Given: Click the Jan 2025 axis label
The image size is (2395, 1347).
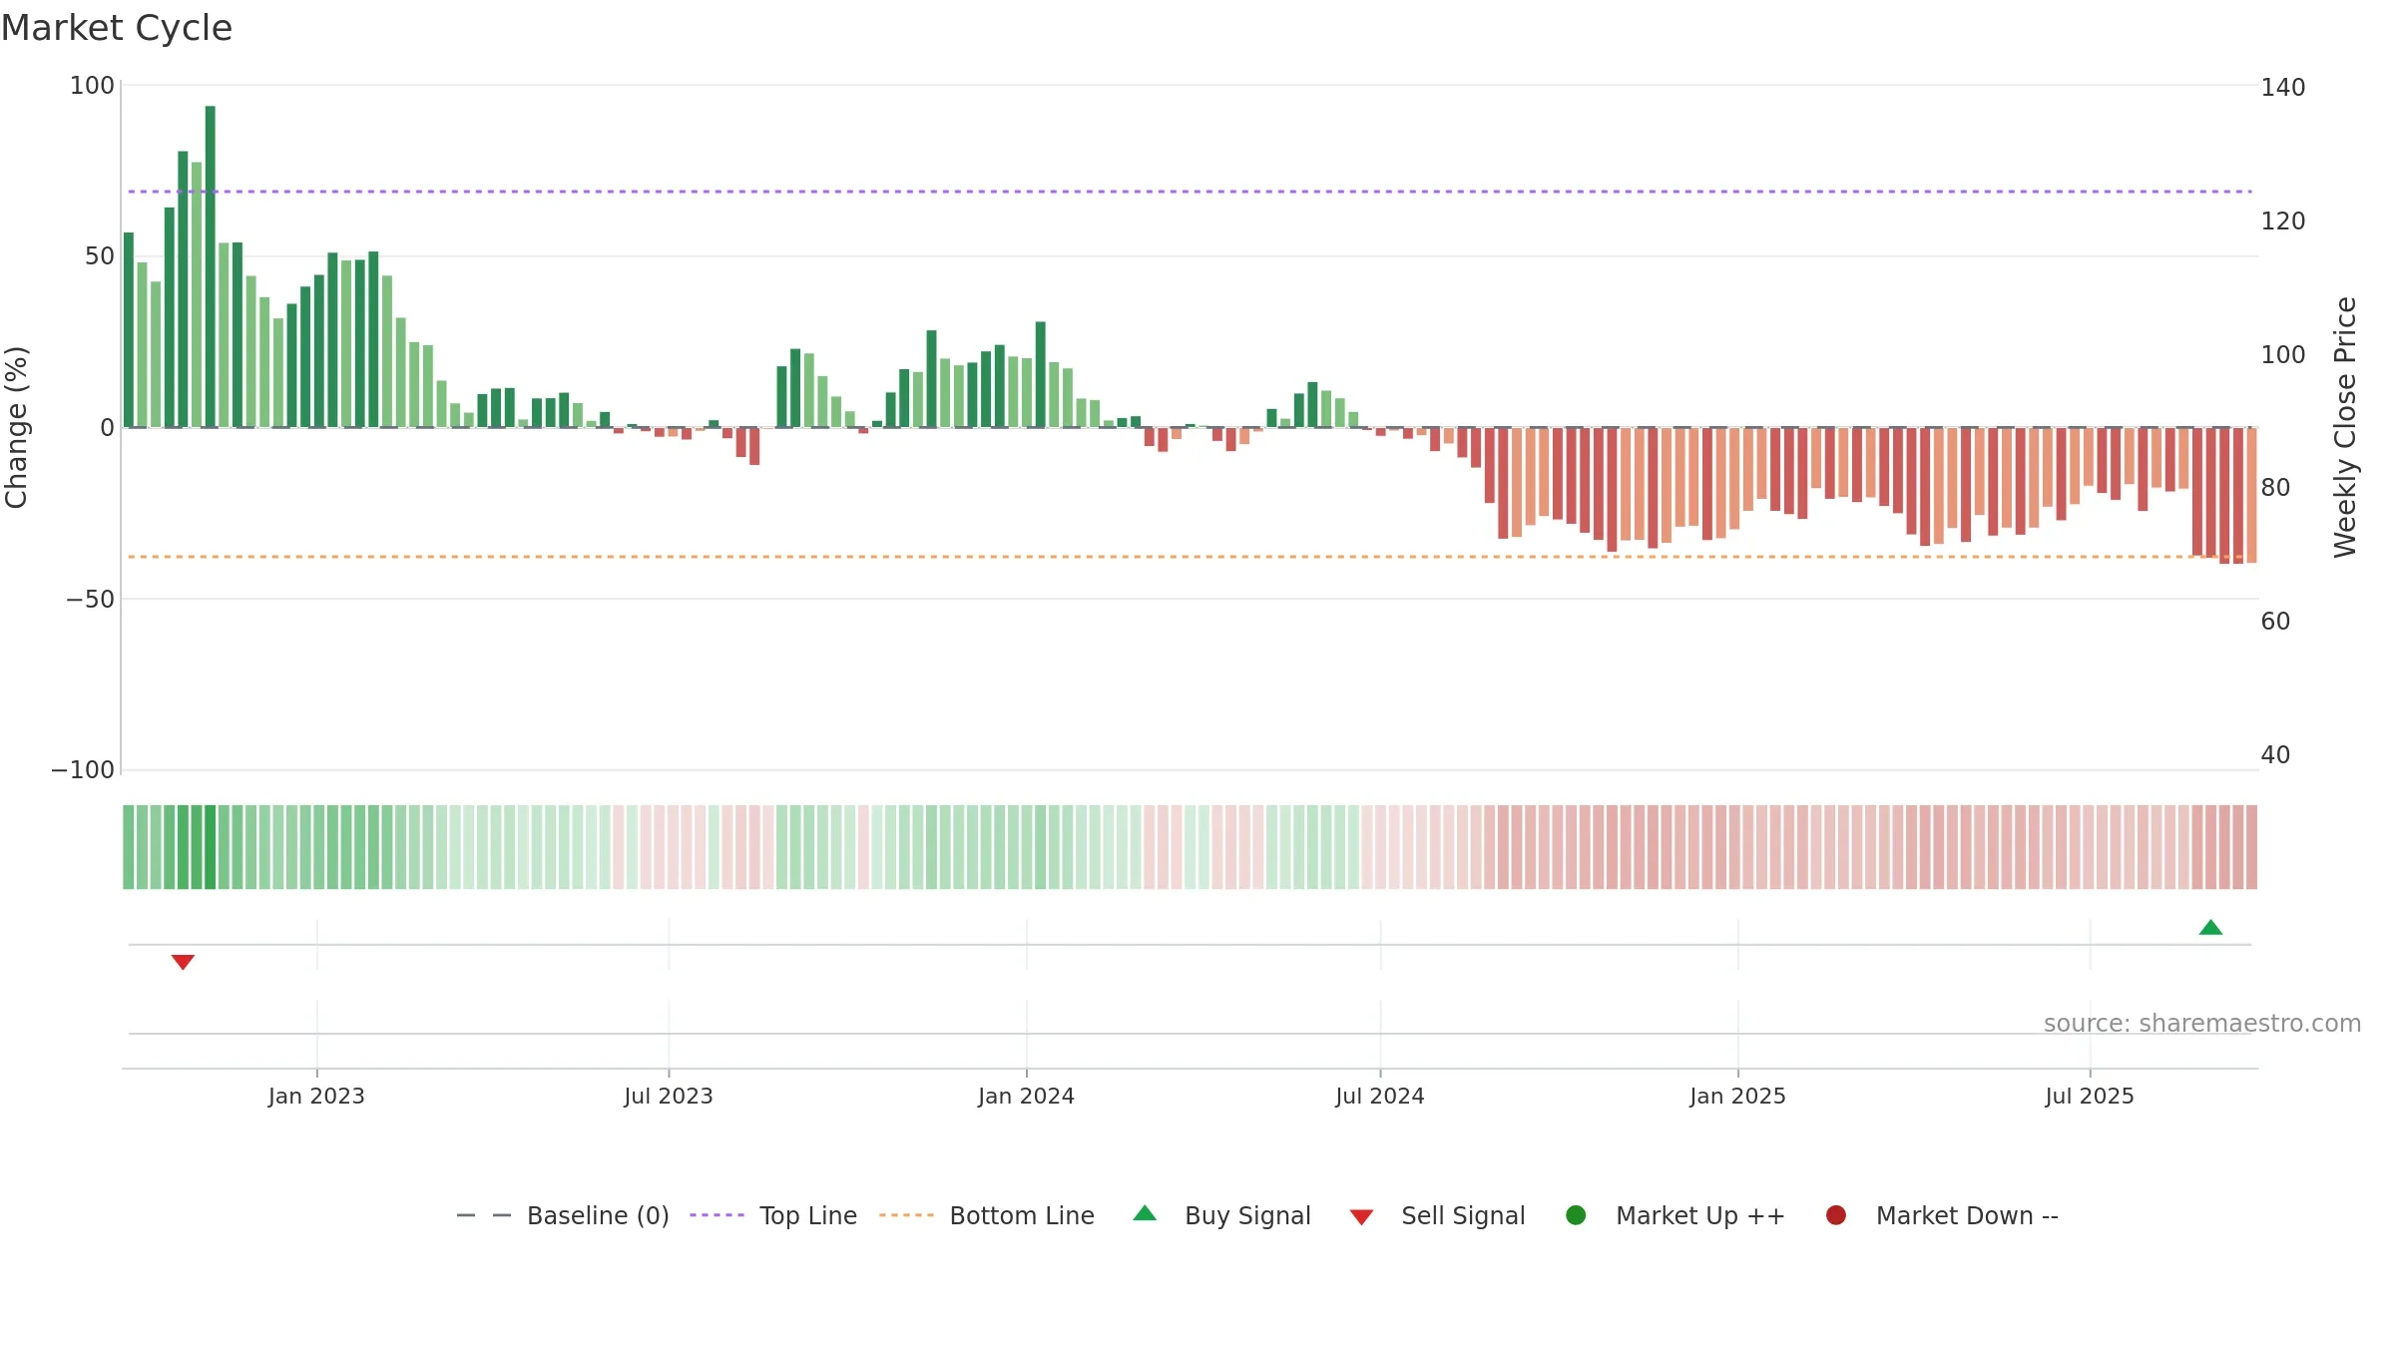Looking at the screenshot, I should coord(1737,1097).
